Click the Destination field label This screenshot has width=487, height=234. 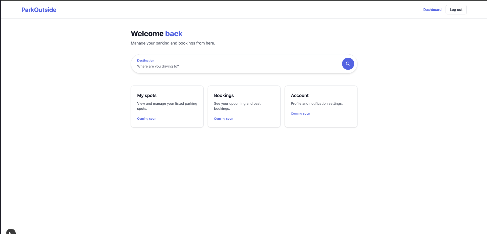point(145,60)
